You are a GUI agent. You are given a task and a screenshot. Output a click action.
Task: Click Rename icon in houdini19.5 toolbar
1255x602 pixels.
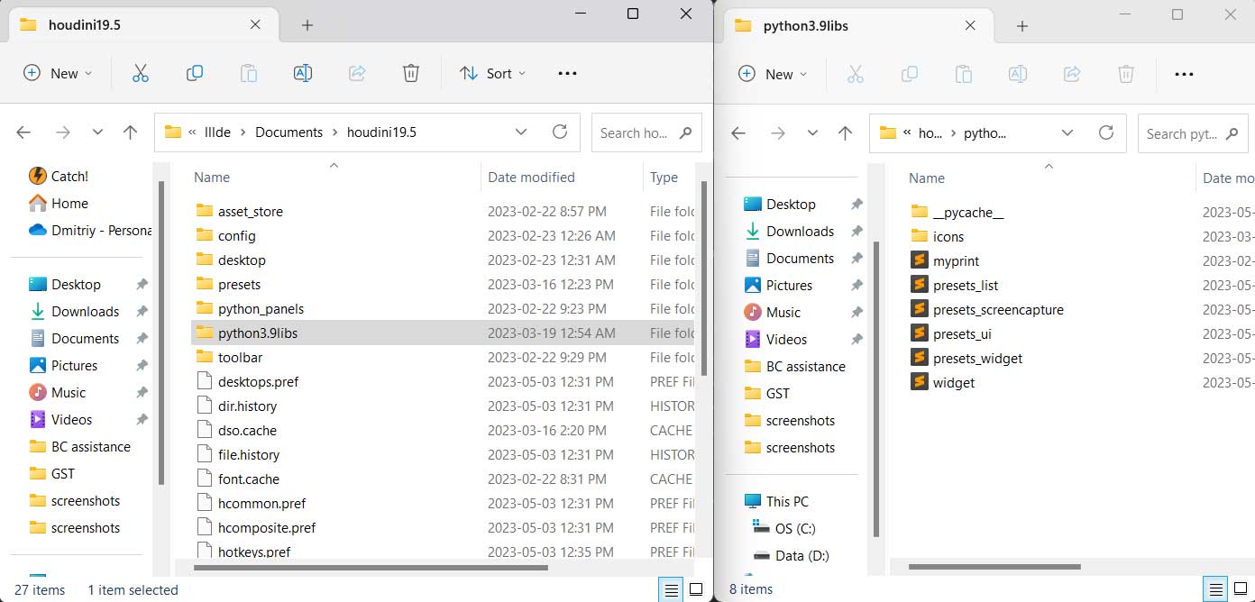[303, 73]
